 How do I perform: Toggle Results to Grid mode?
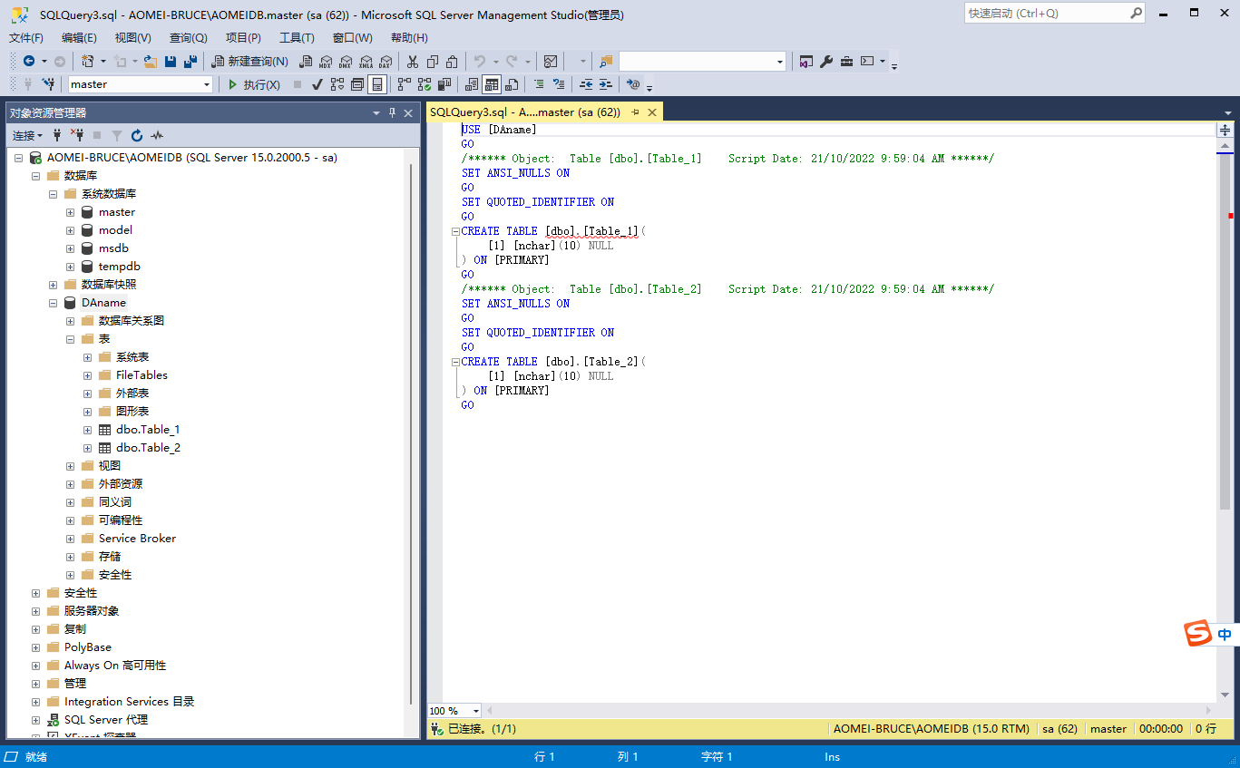pos(492,84)
